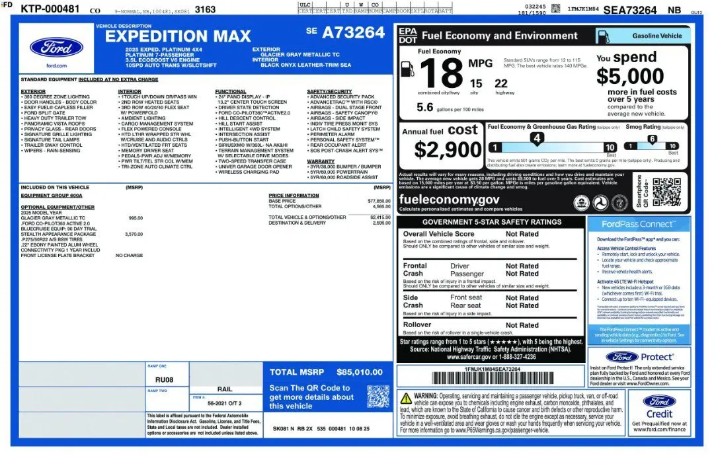
Task: Click the Ford oval logo above ford.com
Action: click(56, 47)
